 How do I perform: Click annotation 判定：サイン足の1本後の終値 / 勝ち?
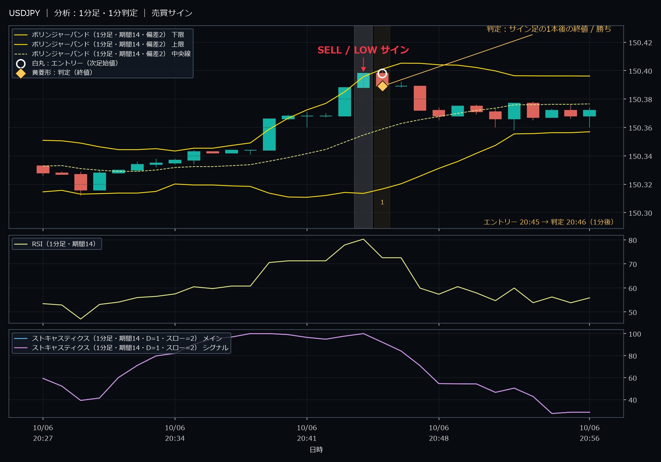(x=549, y=29)
